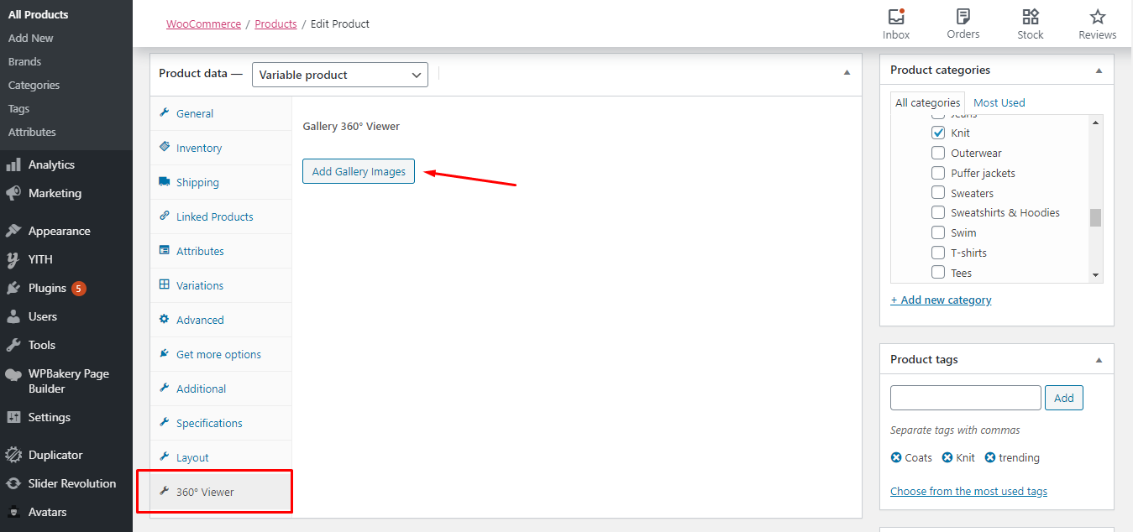Open Attributes in sidebar Products submenu

[x=32, y=132]
